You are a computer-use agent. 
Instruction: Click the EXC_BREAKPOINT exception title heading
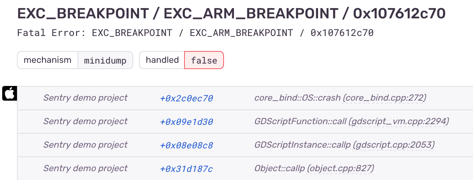[x=231, y=14]
